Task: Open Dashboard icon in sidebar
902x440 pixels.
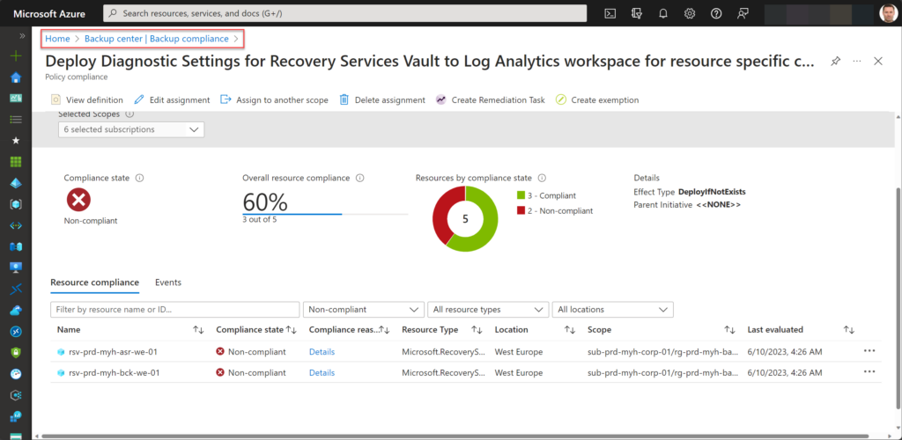Action: coord(16,99)
